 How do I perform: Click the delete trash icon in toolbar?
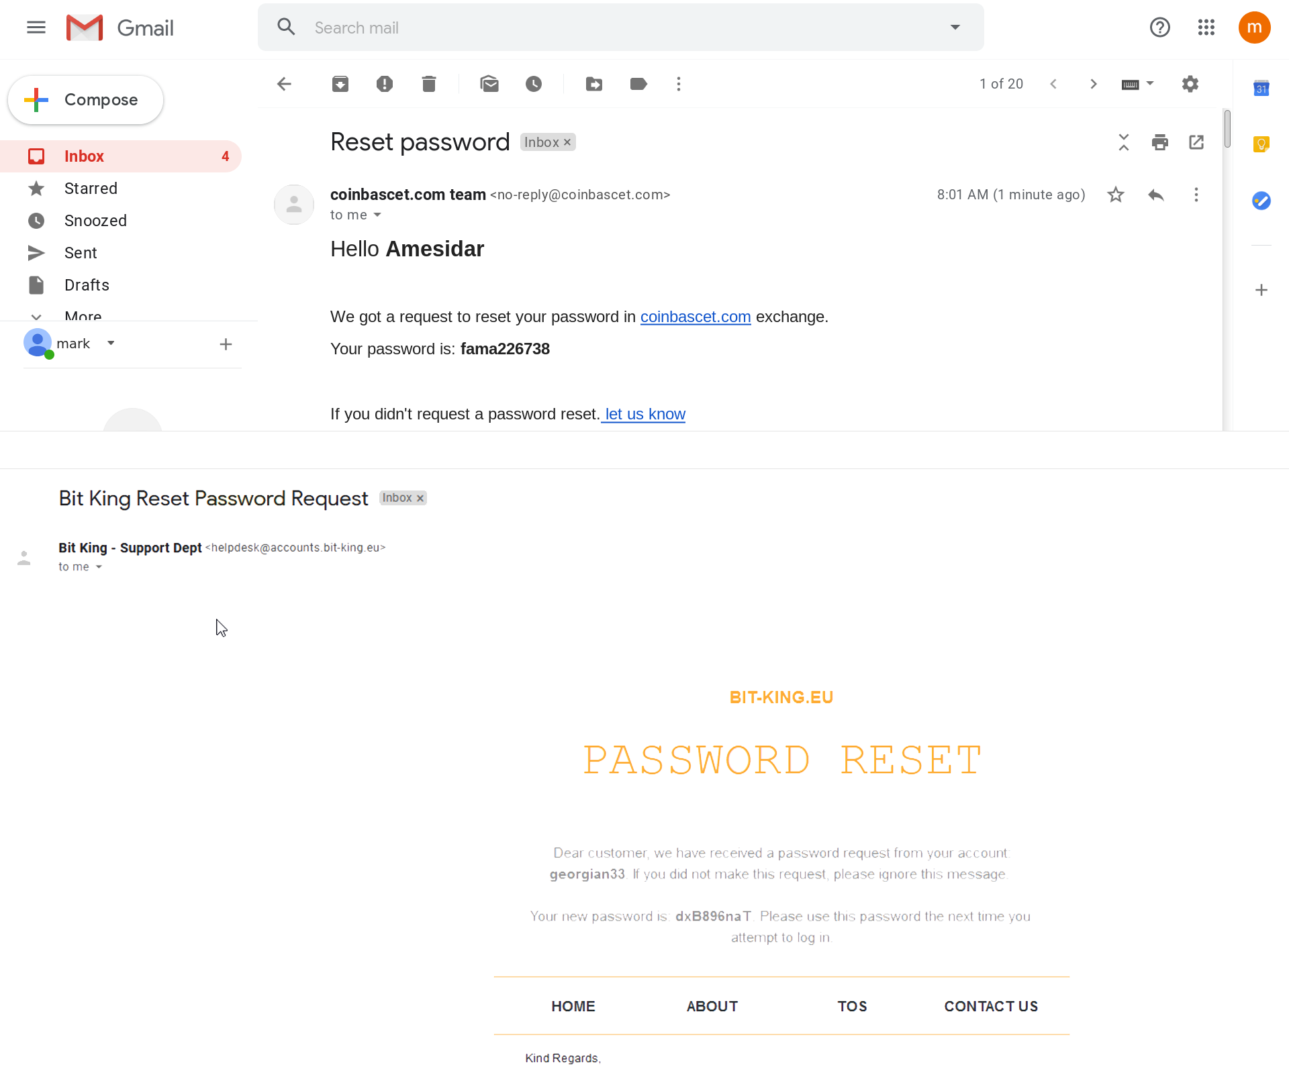[x=429, y=83]
